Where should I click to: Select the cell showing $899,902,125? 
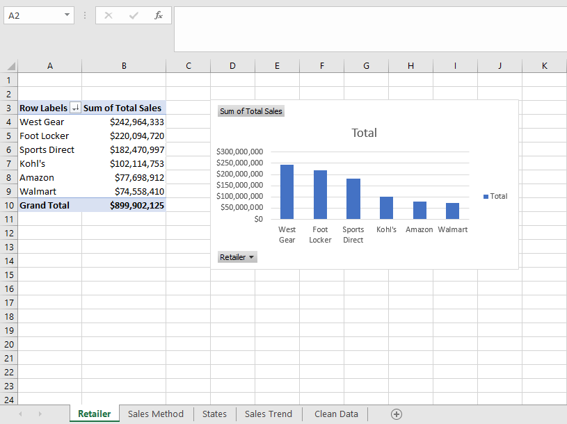pos(124,205)
